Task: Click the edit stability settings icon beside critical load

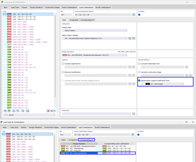Action: click(x=134, y=84)
